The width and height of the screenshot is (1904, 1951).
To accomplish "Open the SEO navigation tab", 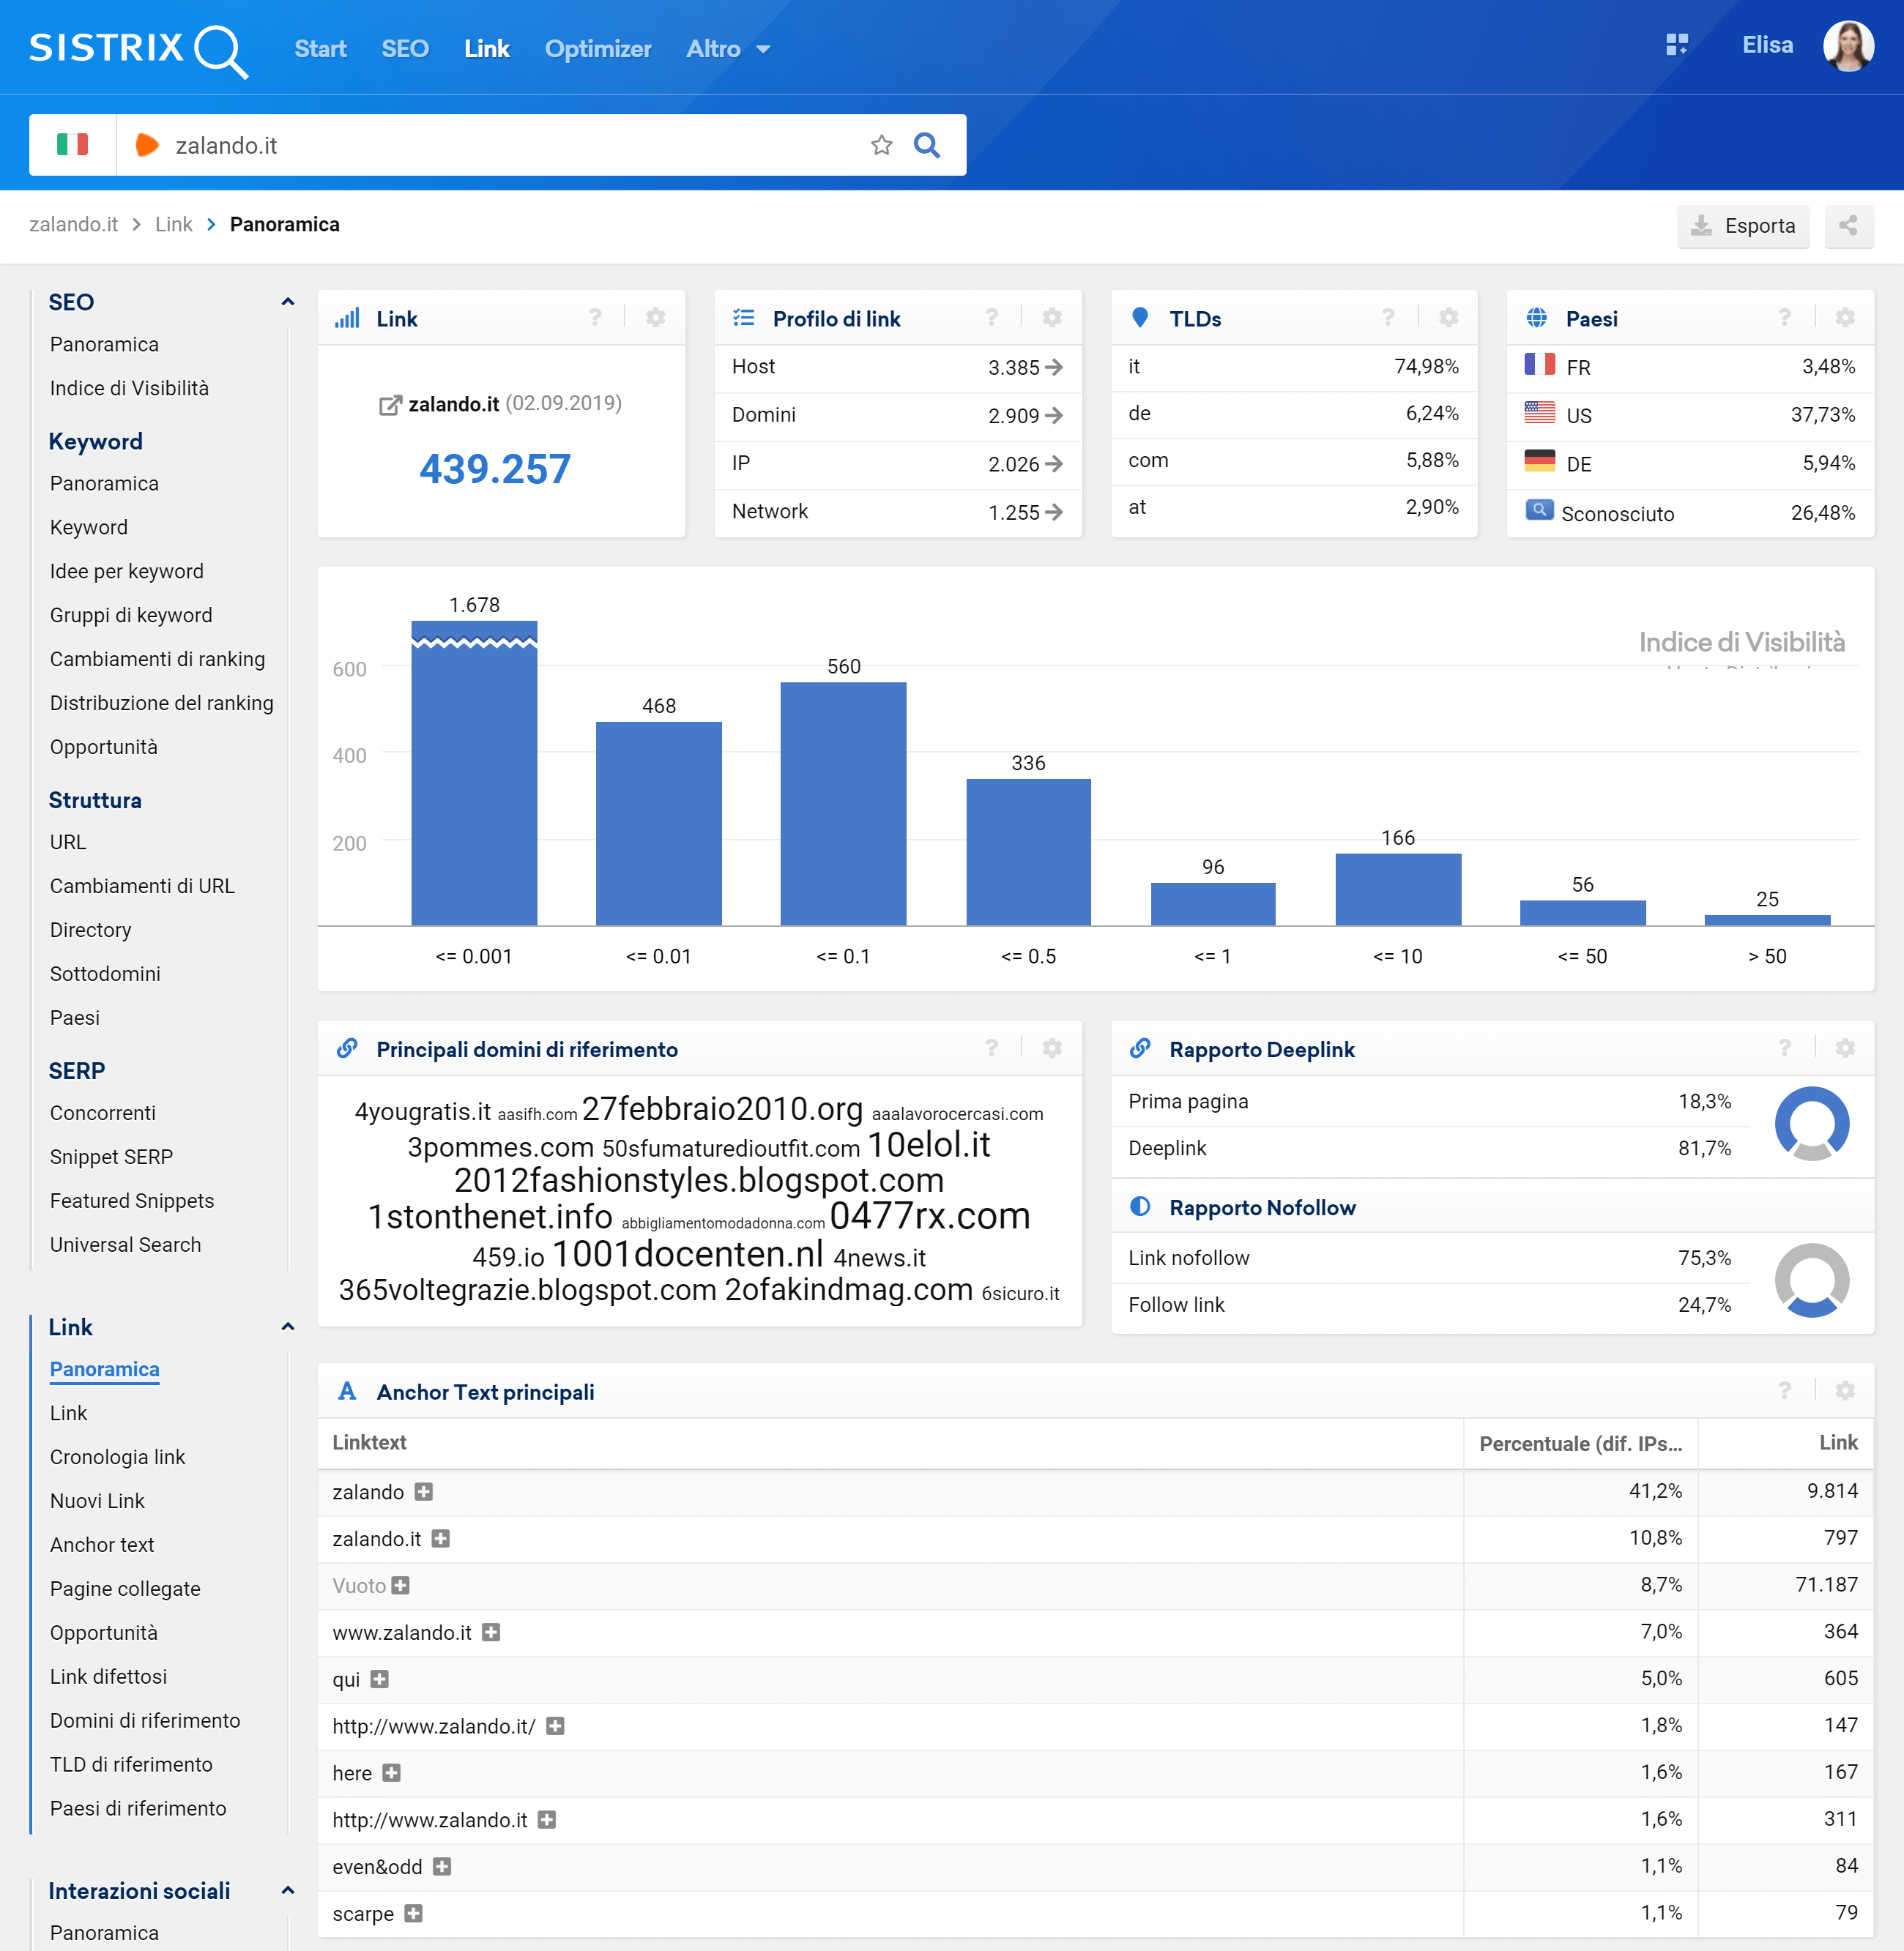I will [405, 49].
